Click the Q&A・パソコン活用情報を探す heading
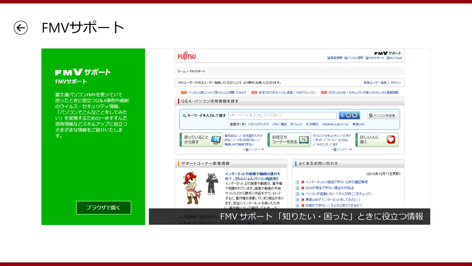 click(210, 101)
